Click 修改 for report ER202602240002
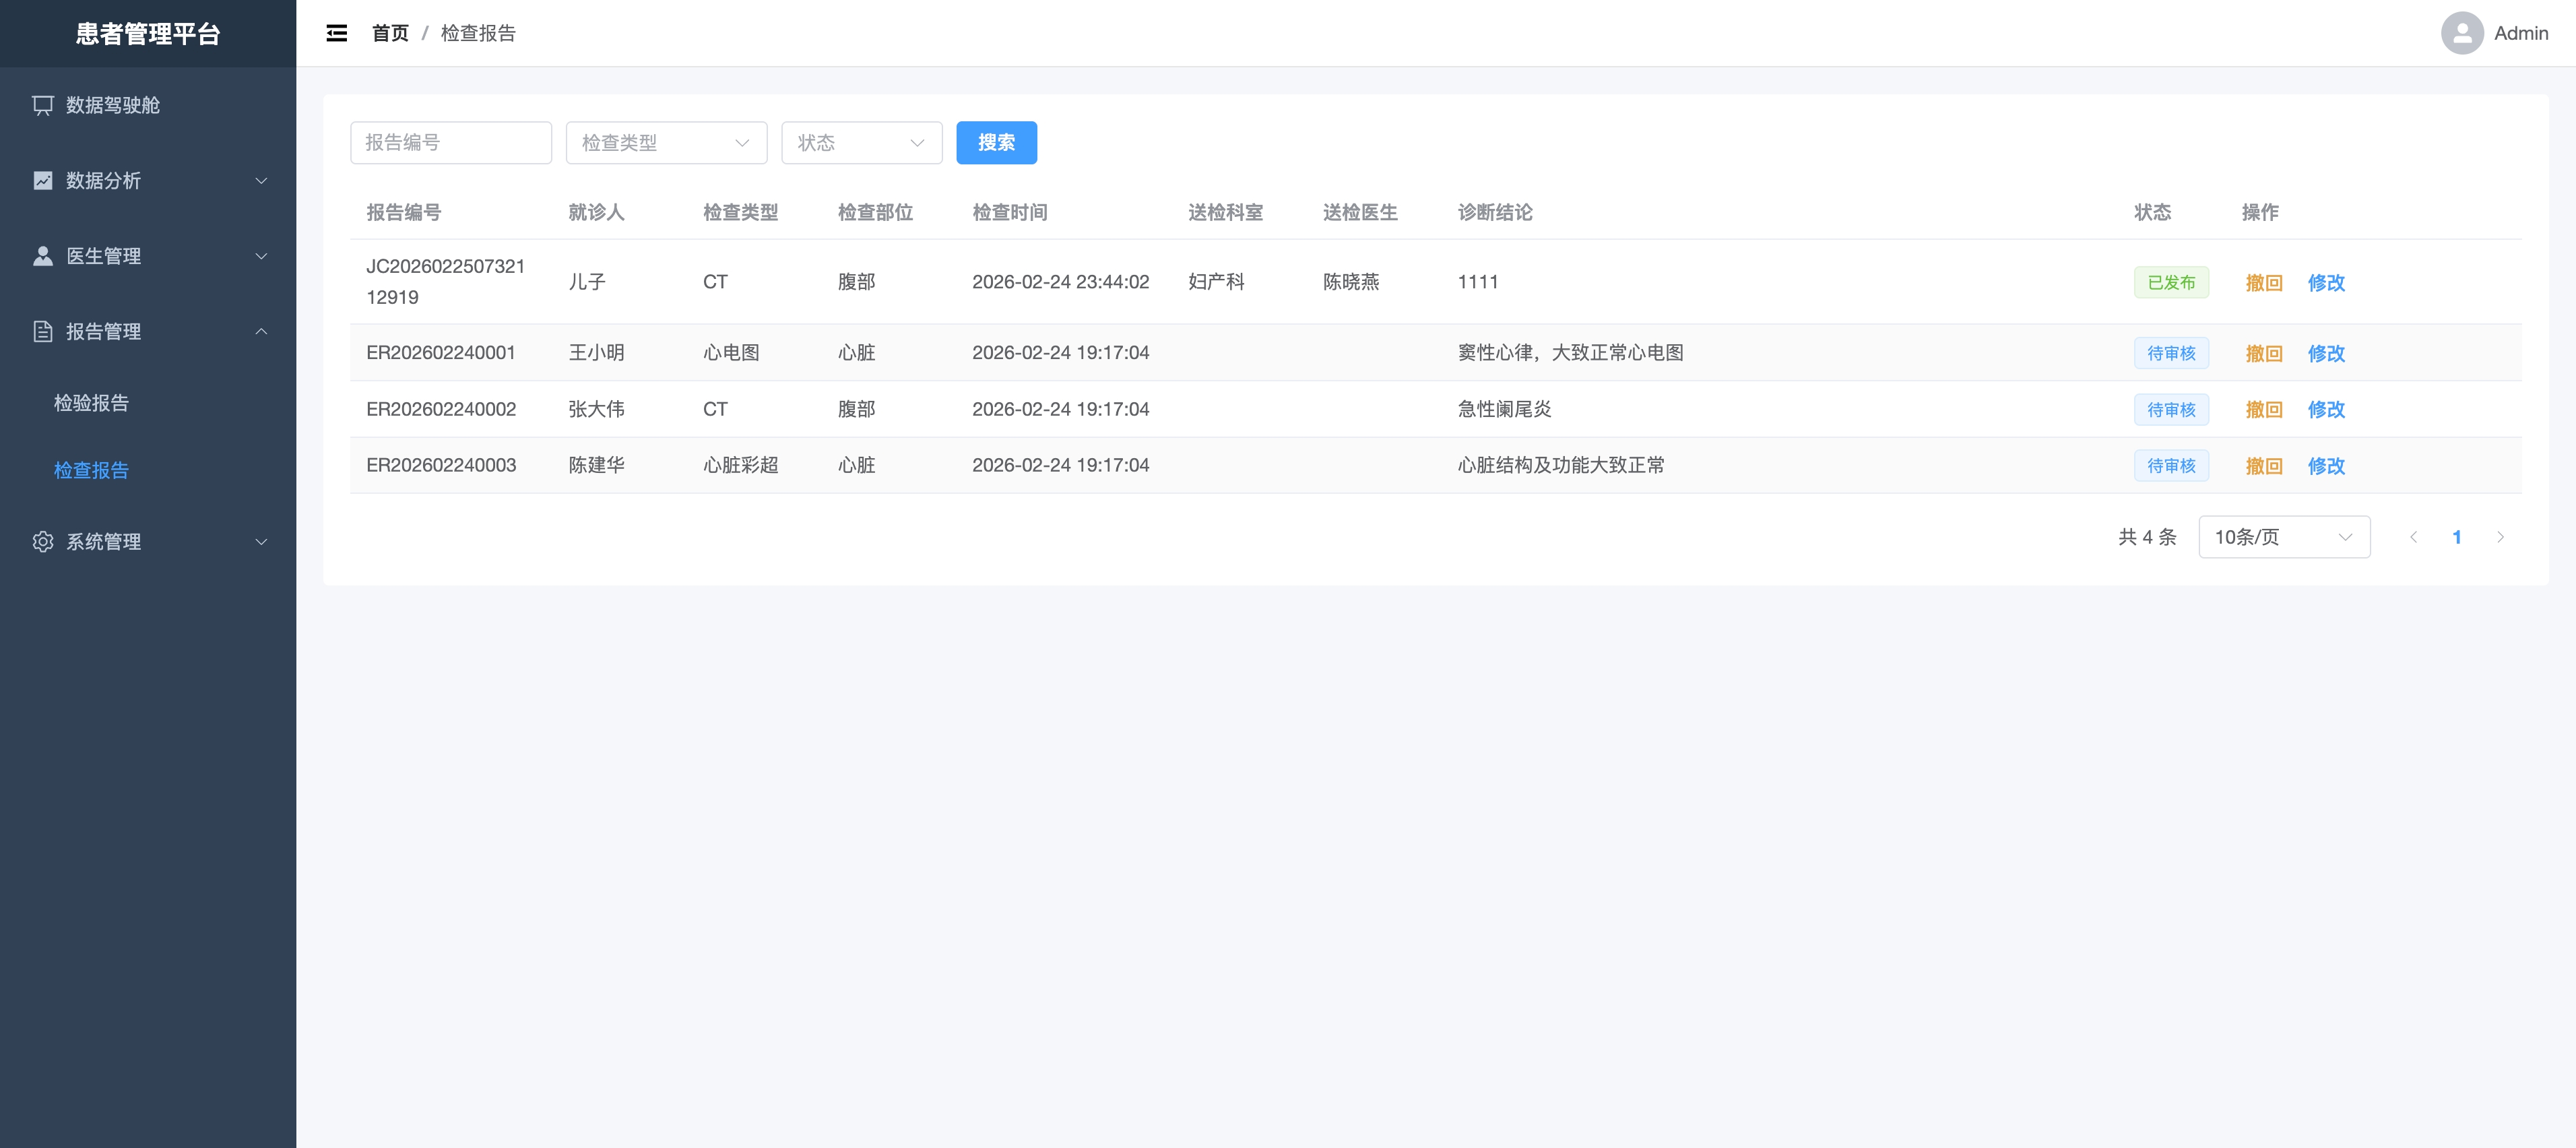The height and width of the screenshot is (1148, 2576). click(2326, 409)
